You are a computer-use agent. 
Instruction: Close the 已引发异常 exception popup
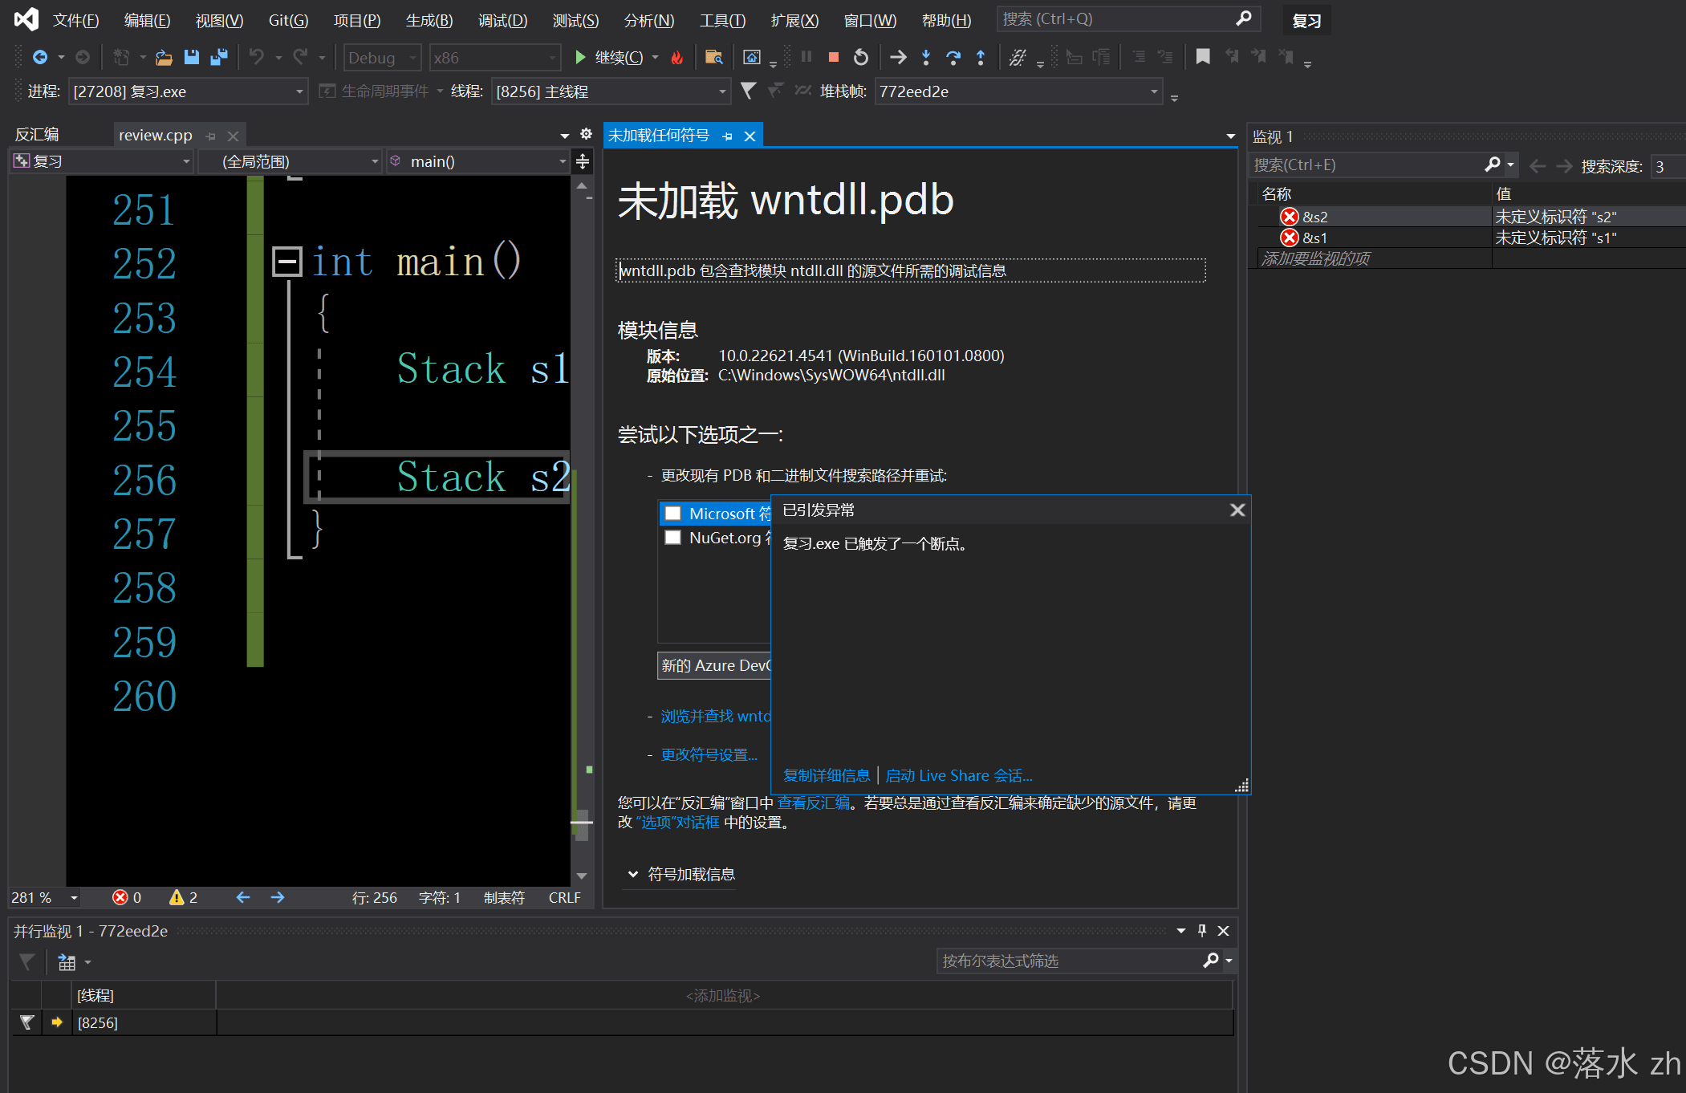tap(1237, 510)
